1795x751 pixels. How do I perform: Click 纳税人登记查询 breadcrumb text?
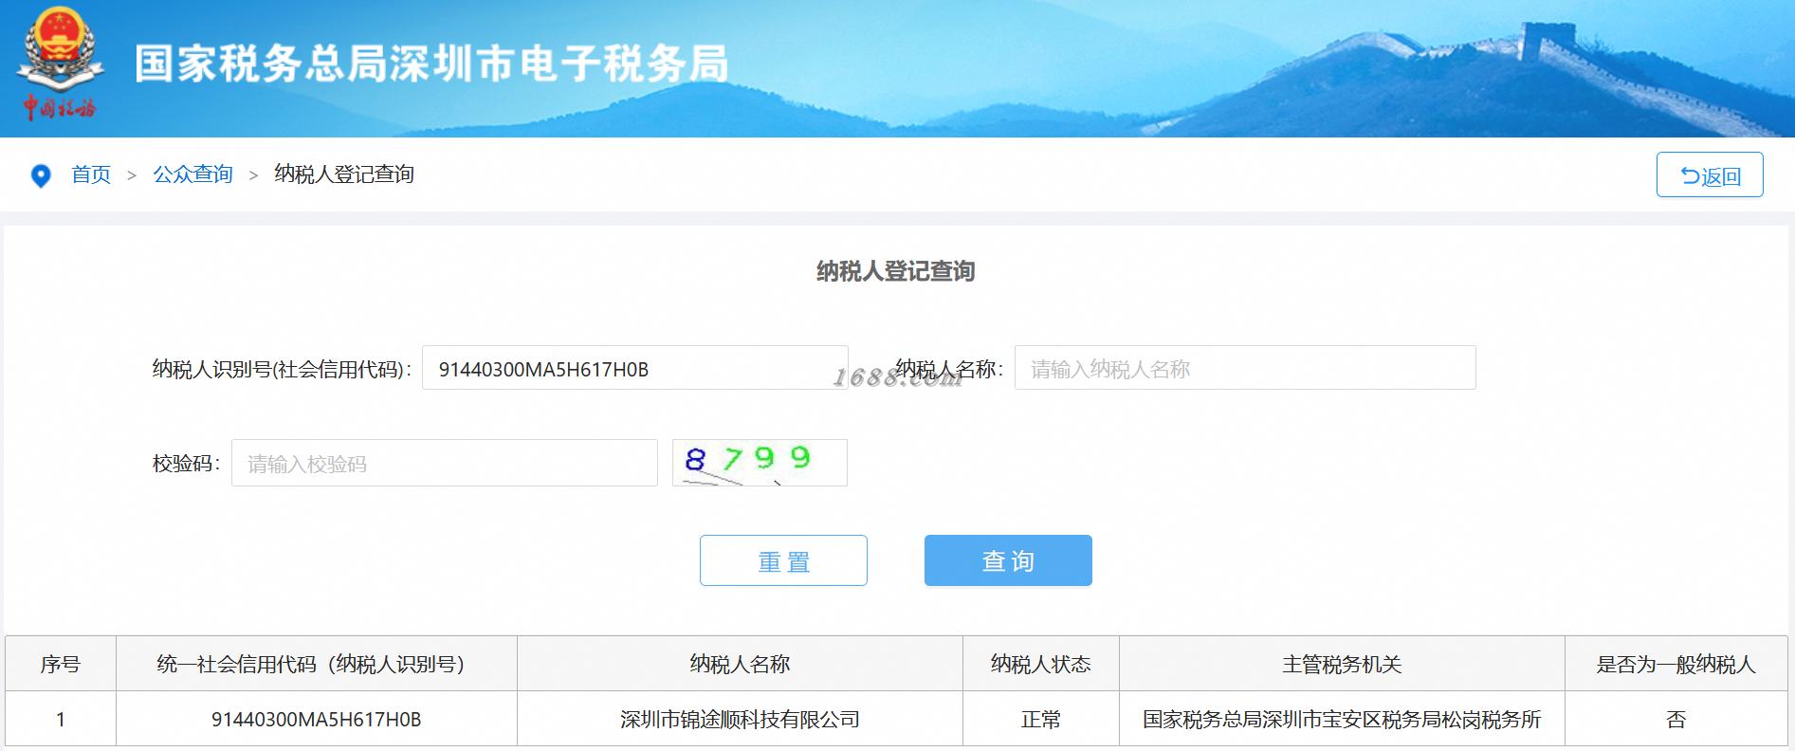click(344, 174)
